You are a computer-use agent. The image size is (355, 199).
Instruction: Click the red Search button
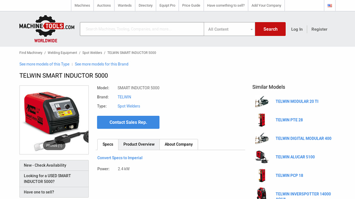(x=270, y=29)
